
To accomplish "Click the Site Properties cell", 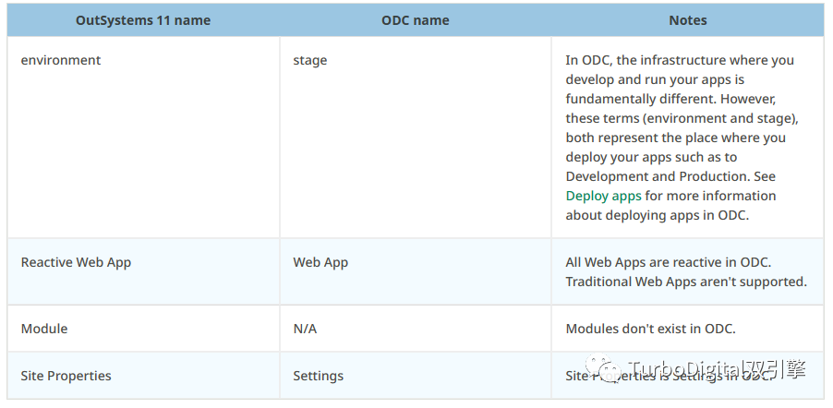I will pyautogui.click(x=66, y=376).
